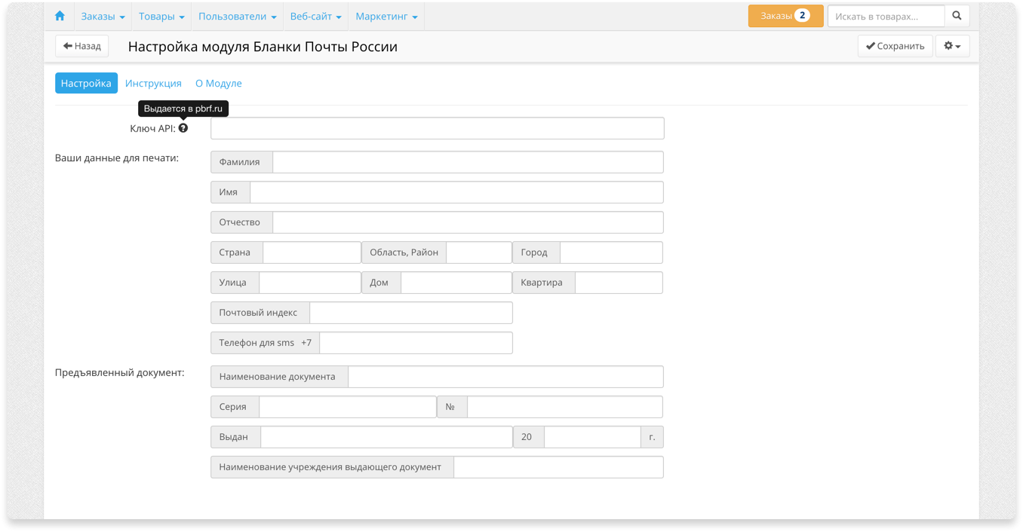This screenshot has width=1023, height=532.
Task: Click the page title Настройка модуля Бланки Почты России
Action: (x=263, y=47)
